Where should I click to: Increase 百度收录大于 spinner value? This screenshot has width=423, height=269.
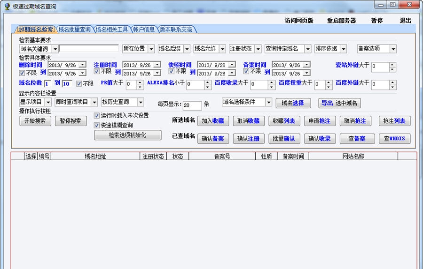click(x=272, y=82)
